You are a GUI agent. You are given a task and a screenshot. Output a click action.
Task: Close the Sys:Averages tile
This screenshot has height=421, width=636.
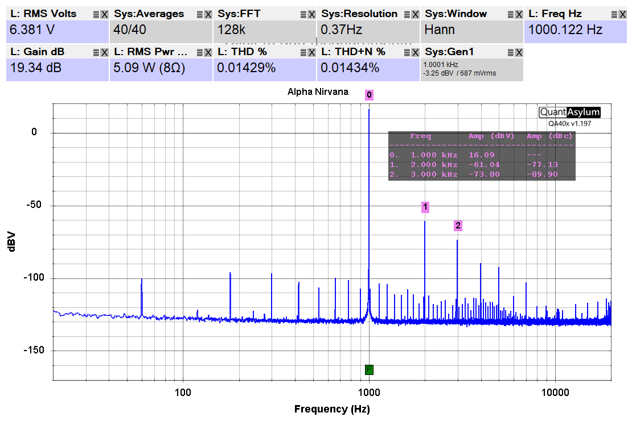208,15
